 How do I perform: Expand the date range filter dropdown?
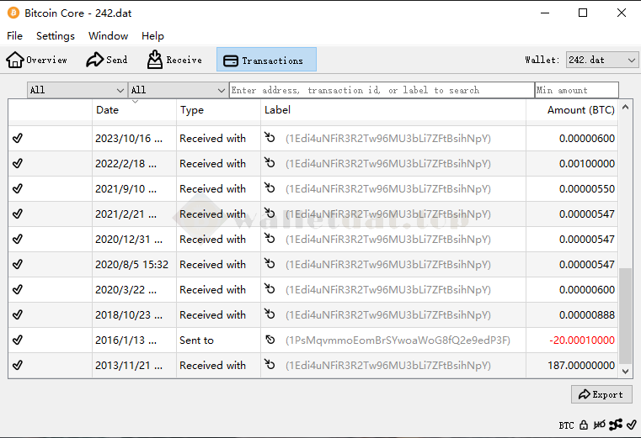pos(77,90)
